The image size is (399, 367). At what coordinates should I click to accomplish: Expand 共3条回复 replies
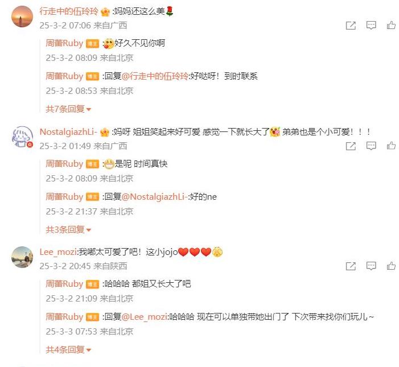coord(68,229)
